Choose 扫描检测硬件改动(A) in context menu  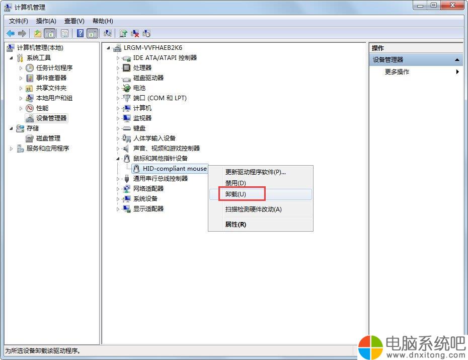[x=261, y=209]
